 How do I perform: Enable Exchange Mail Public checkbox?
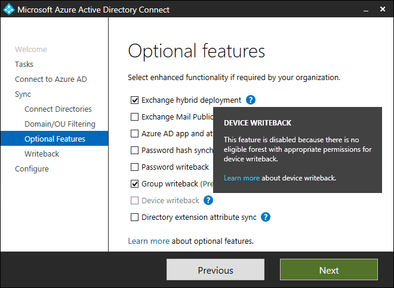tap(134, 117)
